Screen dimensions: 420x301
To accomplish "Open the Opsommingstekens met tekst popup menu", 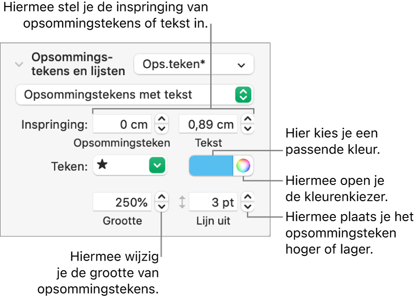I will (x=134, y=94).
